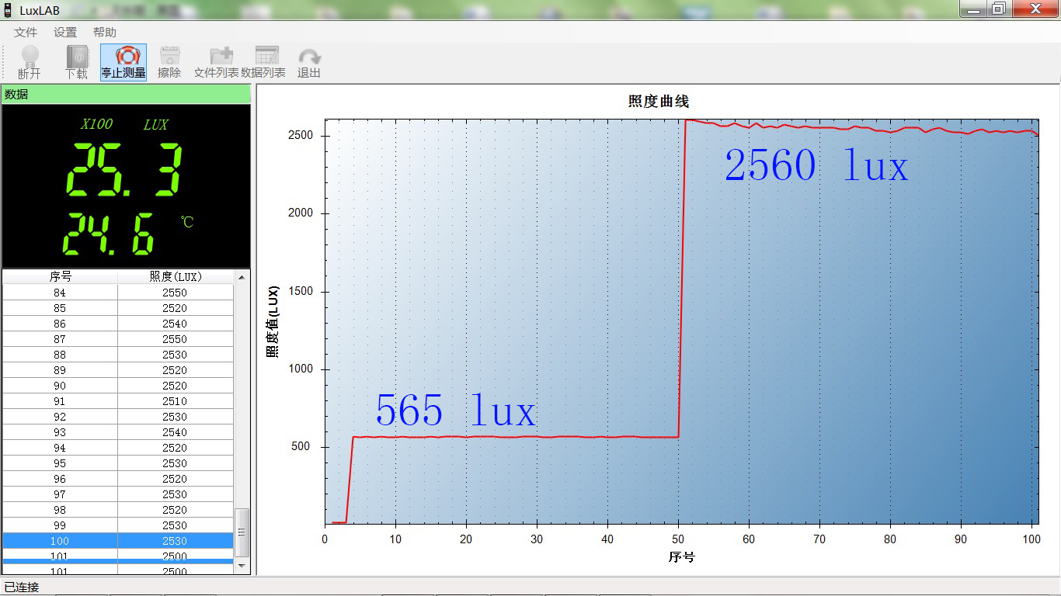This screenshot has height=596, width=1061.
Task: Click the 断开 disconnect toolbar icon
Action: point(30,62)
